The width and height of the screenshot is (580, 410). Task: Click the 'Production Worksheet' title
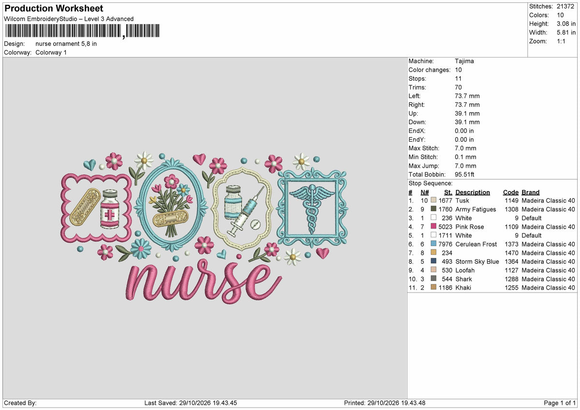point(54,9)
